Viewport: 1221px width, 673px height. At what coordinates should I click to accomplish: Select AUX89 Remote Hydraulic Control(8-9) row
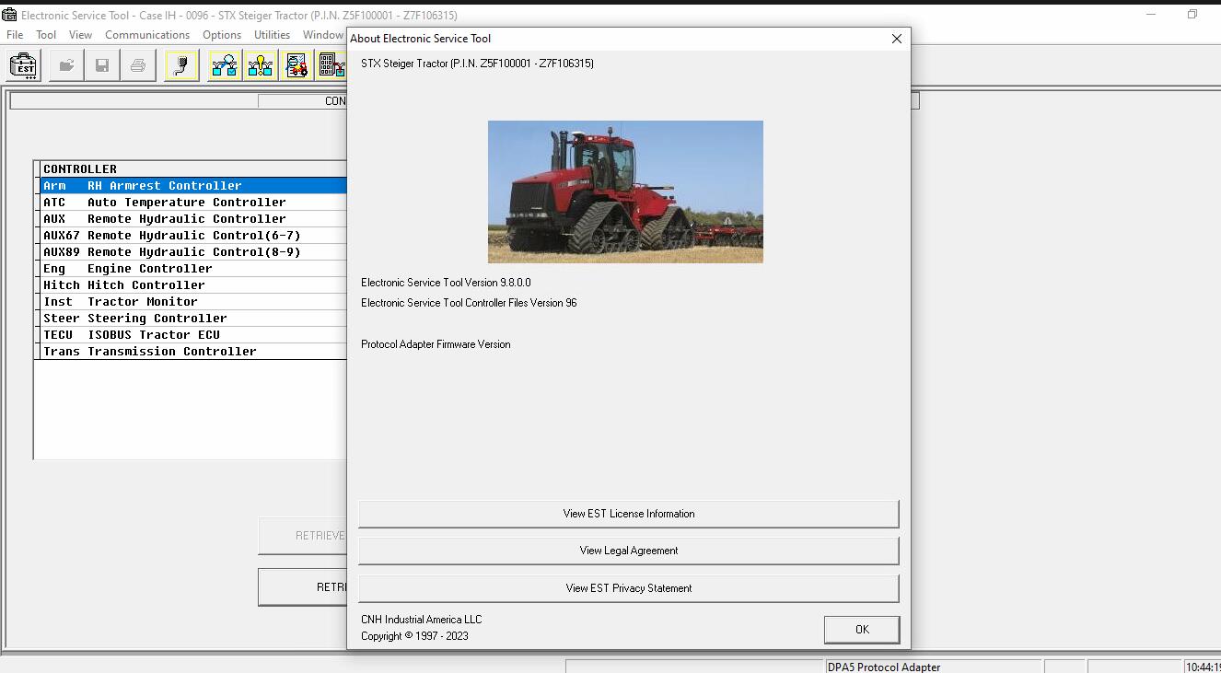pos(192,252)
